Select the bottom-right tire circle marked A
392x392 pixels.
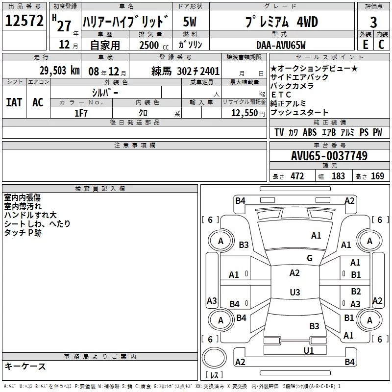tap(369, 320)
